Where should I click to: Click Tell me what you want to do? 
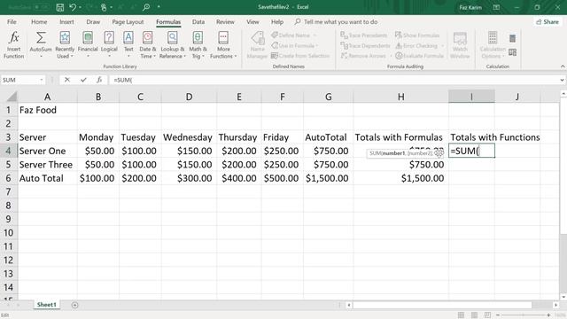tap(337, 22)
